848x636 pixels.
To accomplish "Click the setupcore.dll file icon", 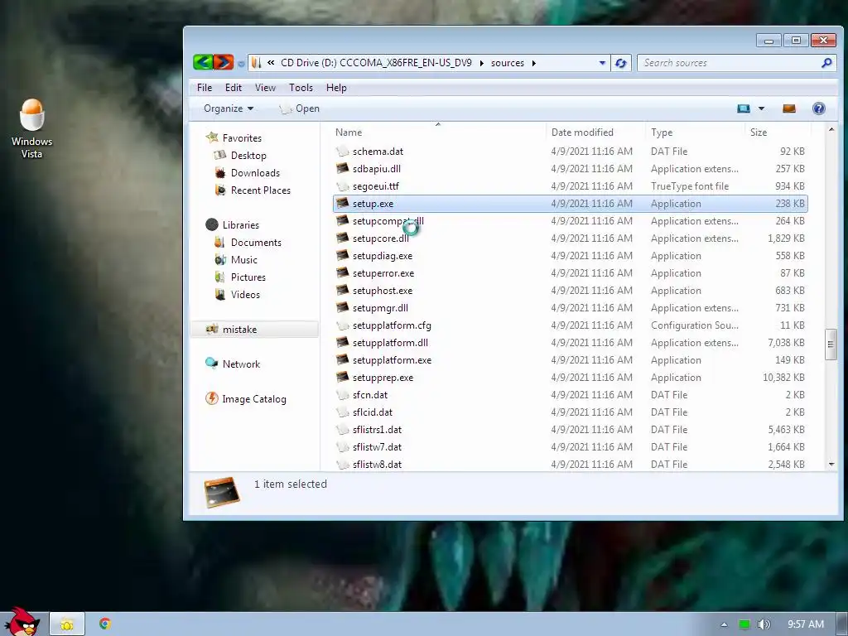I will (342, 238).
